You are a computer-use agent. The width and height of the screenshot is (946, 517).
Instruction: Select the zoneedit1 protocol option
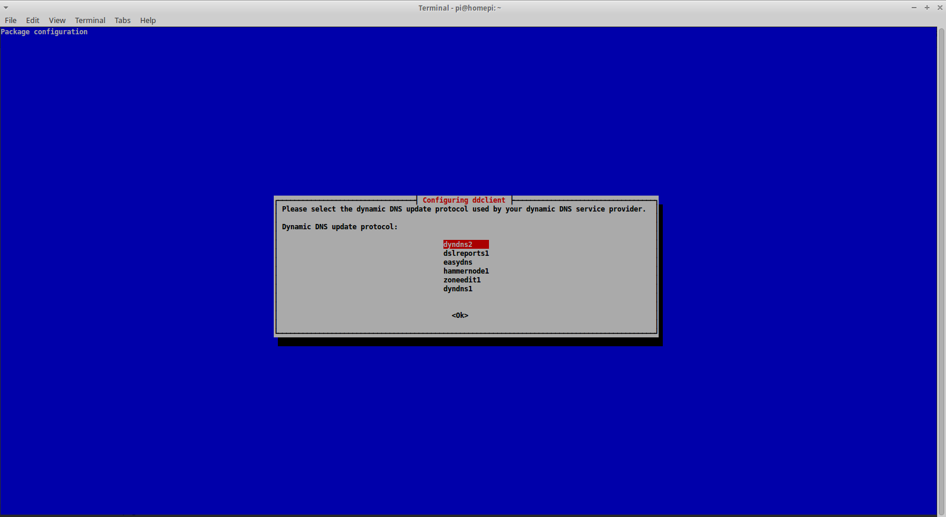(462, 280)
